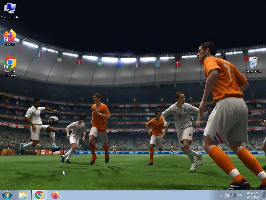Open Windows Explorer from the taskbar
Viewport: 266px width, 200px height.
(23, 195)
